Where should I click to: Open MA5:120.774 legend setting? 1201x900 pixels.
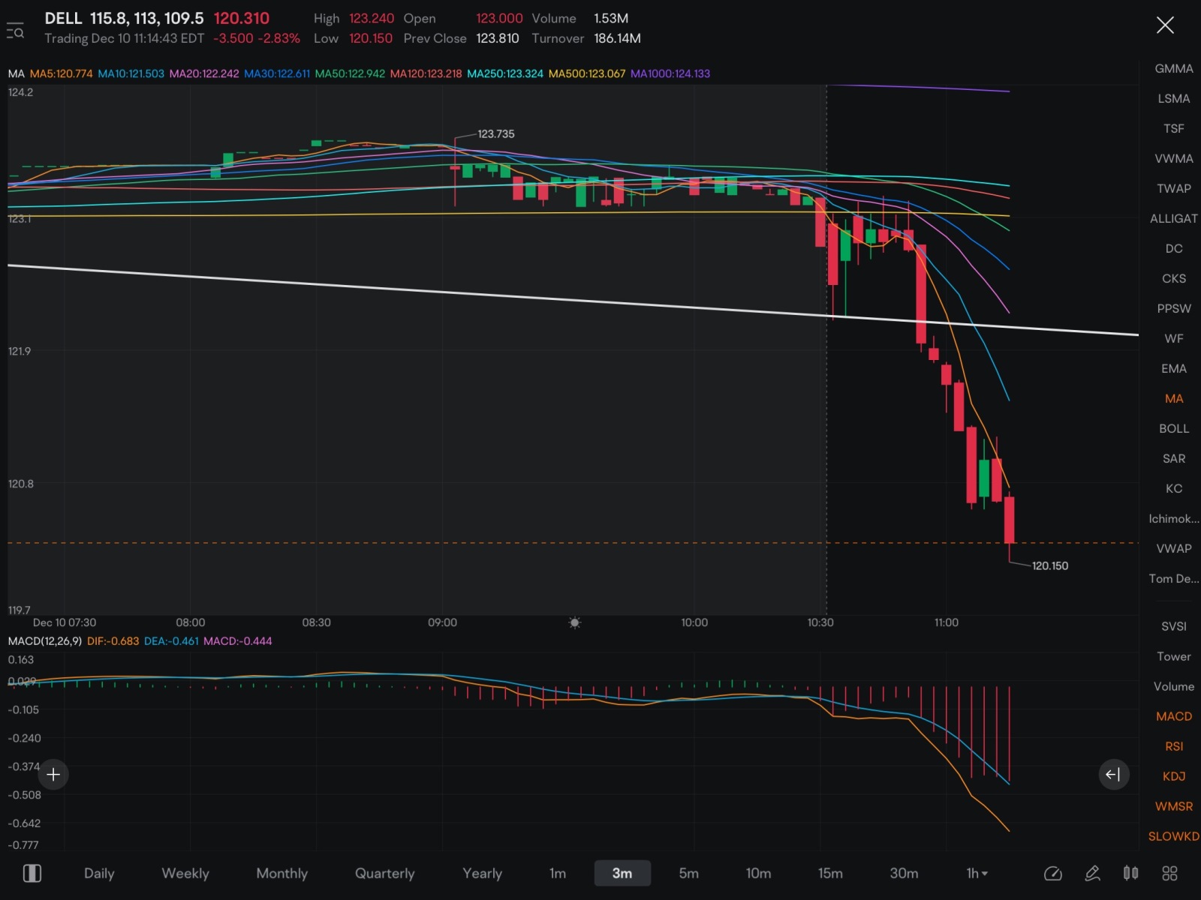61,73
